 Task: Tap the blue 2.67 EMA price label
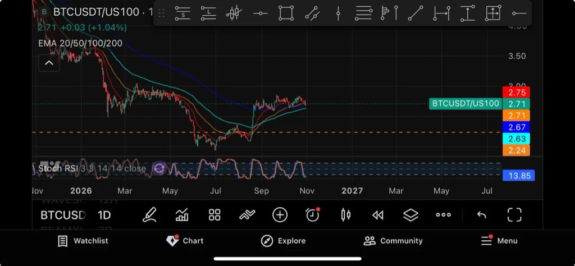[516, 127]
